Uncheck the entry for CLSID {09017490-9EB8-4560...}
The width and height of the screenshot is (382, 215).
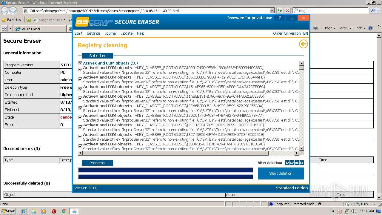80,70
